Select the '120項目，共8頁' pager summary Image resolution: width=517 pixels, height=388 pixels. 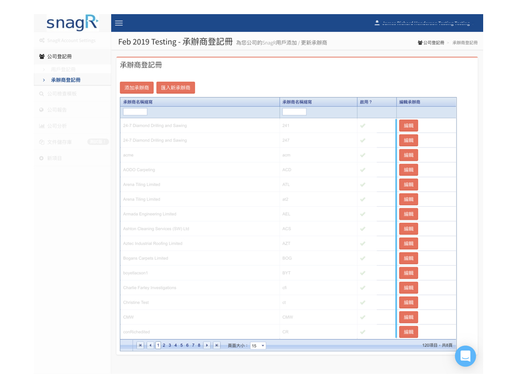437,346
